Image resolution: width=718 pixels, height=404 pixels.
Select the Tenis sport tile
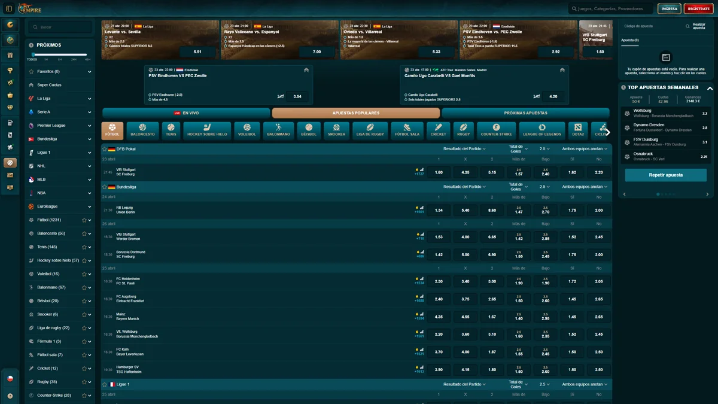171,130
